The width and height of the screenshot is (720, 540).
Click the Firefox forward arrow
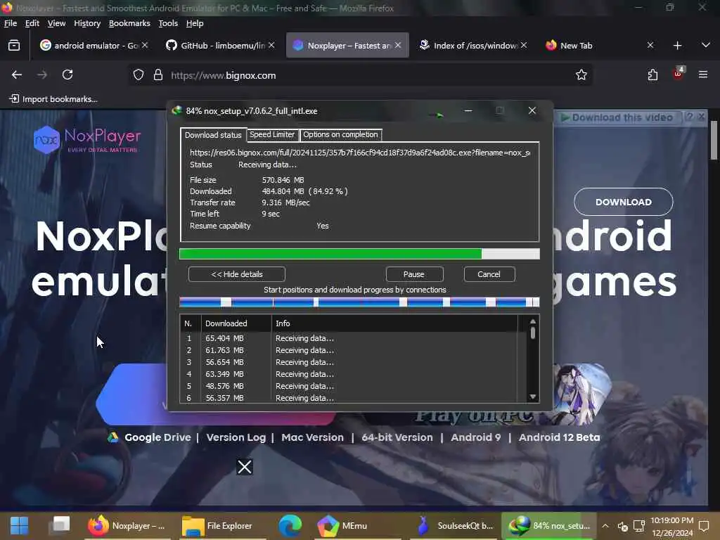pos(42,75)
